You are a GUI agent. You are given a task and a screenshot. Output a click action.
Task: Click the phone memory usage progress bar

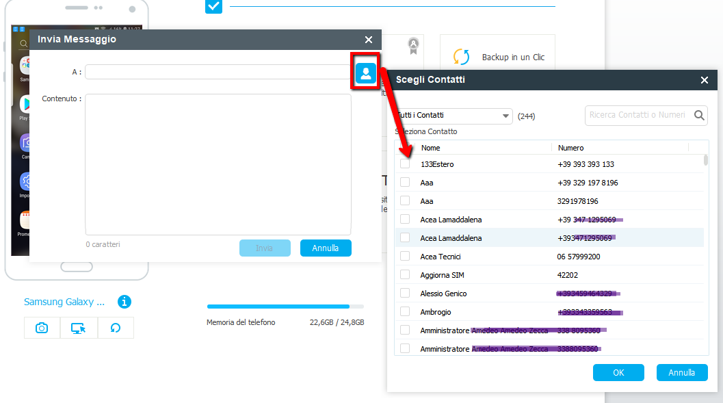(285, 306)
